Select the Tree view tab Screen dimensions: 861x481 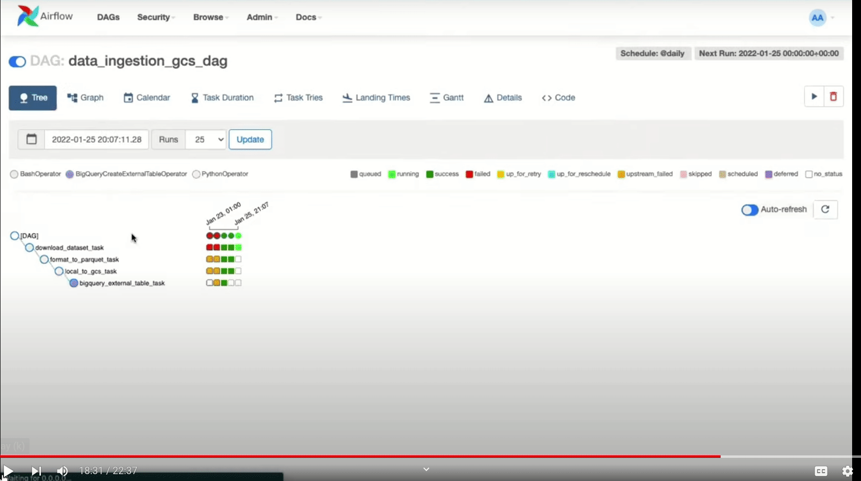[33, 97]
